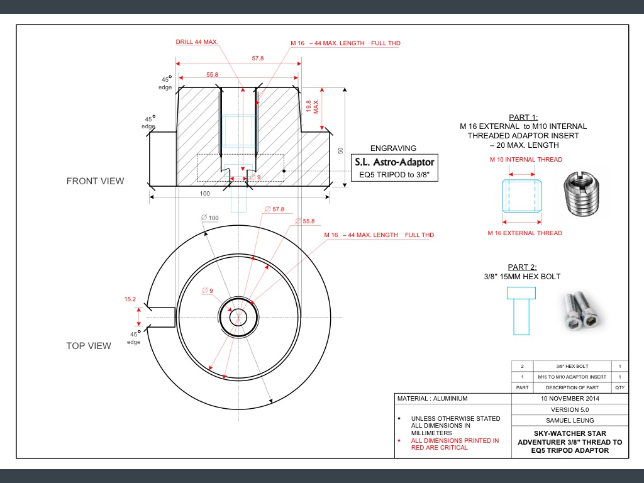Select the FRONT VIEW label
Image resolution: width=644 pixels, height=483 pixels.
[x=96, y=181]
